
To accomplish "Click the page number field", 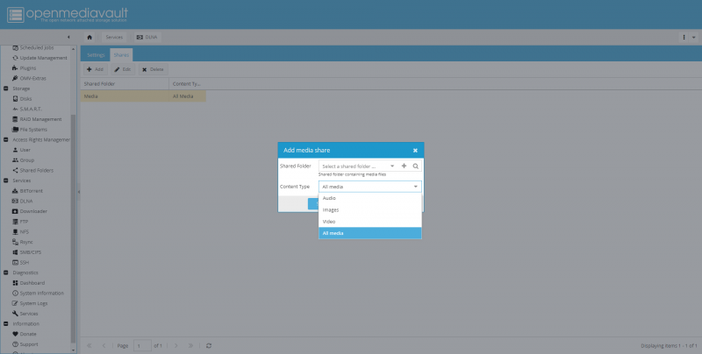I will 142,345.
